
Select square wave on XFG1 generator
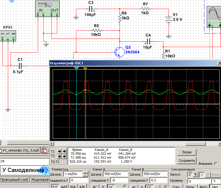pyautogui.click(x=14, y=33)
